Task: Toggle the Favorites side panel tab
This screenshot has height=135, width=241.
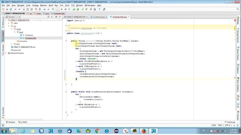Action: point(3,113)
